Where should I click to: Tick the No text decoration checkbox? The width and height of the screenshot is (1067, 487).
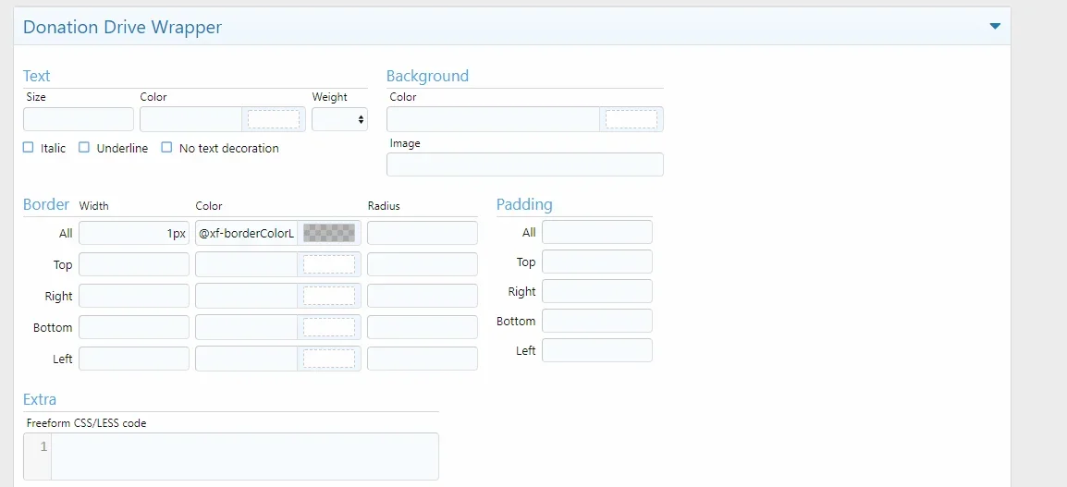pyautogui.click(x=166, y=148)
